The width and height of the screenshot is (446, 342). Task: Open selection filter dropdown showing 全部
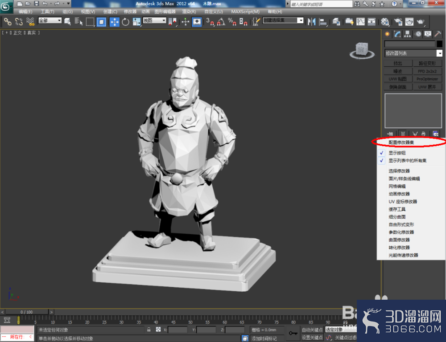(50, 20)
